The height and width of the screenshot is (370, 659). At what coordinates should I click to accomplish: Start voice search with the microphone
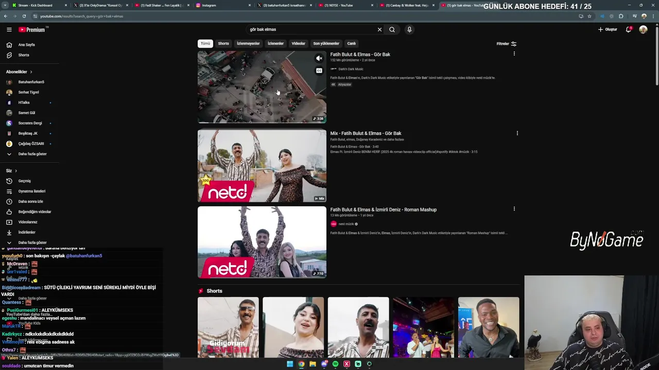(409, 29)
